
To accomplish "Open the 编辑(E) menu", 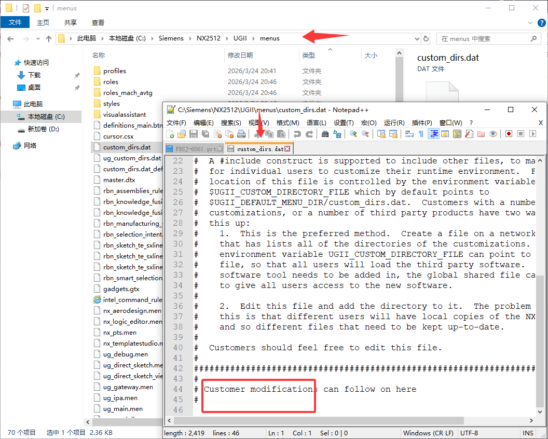I will 203,122.
